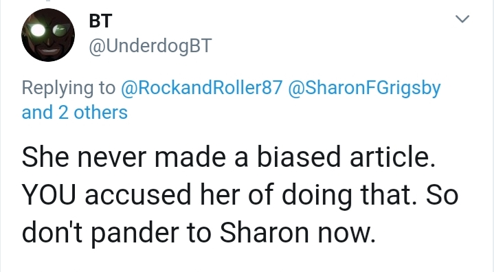The image size is (494, 272).
Task: Open the display name BT
Action: (100, 21)
